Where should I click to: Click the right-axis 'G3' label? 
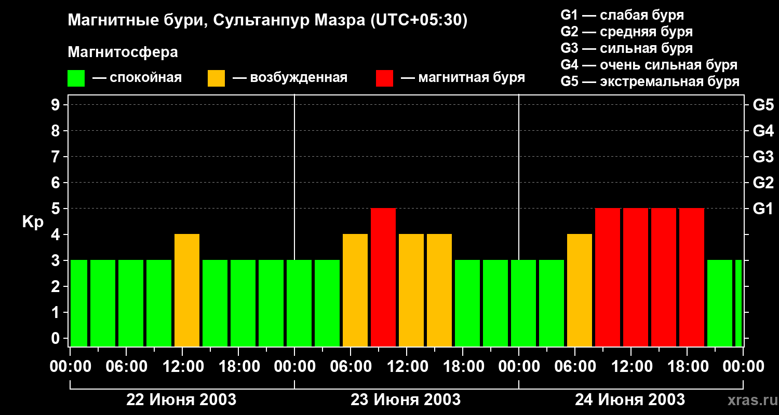763,157
